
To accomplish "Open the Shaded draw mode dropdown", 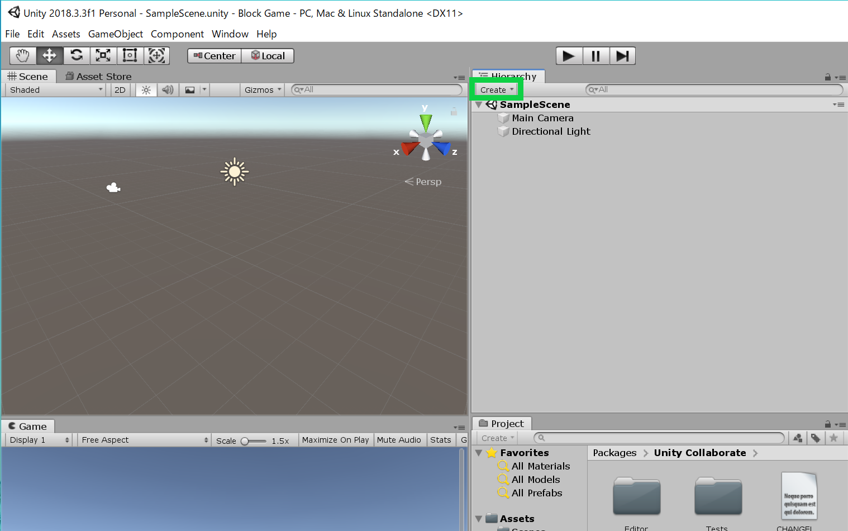I will click(56, 90).
